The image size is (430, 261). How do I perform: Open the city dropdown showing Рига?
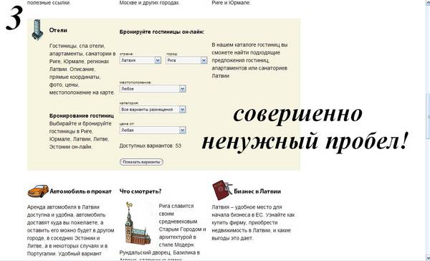(186, 60)
